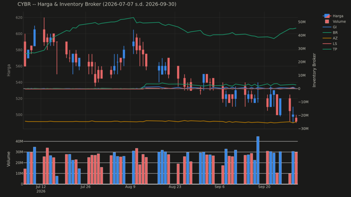Click the 'Aug 23' date tick label
Viewport: 351px width, 197px height.
tap(175, 187)
